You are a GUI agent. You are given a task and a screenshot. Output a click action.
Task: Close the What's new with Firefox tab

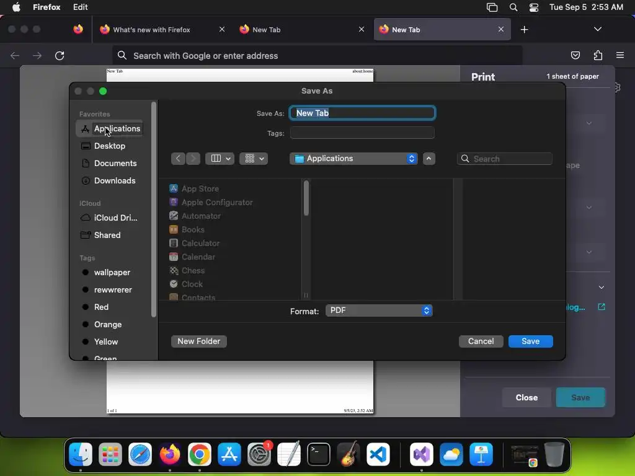[222, 30]
